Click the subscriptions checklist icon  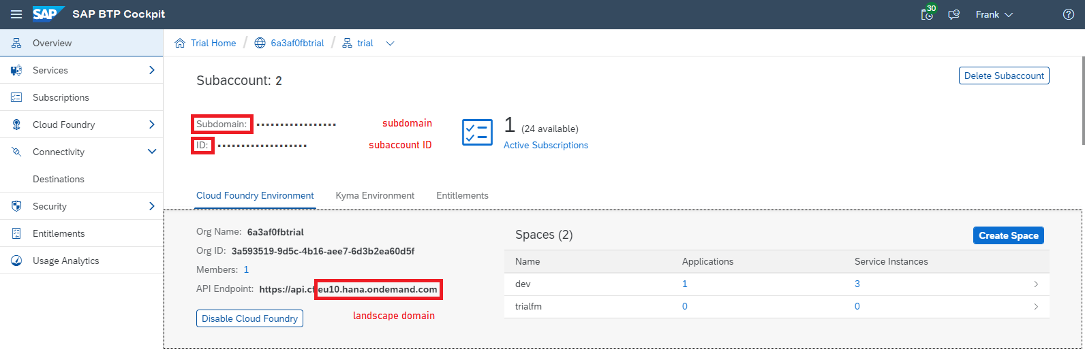(477, 132)
